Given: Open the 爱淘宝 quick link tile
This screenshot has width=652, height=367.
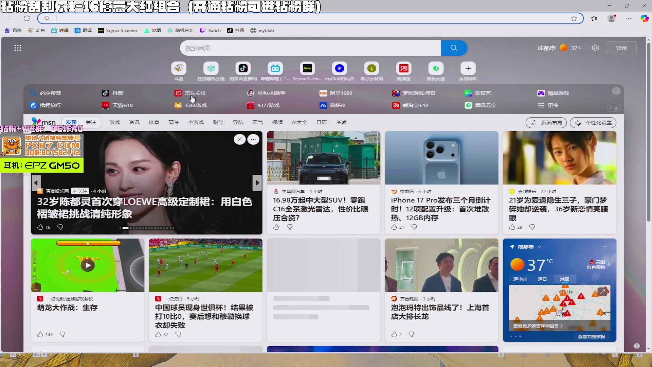Looking at the screenshot, I should pyautogui.click(x=404, y=72).
